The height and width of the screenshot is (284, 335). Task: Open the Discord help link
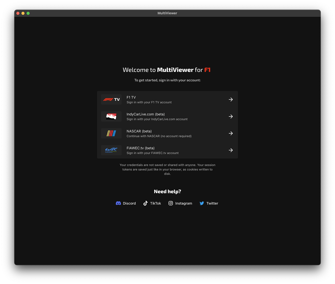[x=126, y=203]
